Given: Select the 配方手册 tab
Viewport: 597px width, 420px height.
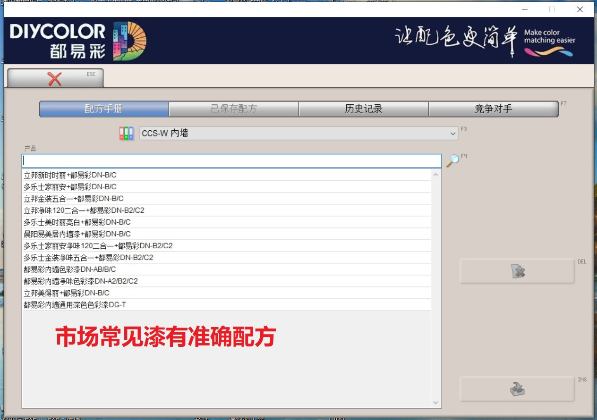Looking at the screenshot, I should (x=104, y=109).
